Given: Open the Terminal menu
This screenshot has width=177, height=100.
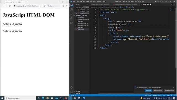Looking at the screenshot, I should click(x=99, y=1).
